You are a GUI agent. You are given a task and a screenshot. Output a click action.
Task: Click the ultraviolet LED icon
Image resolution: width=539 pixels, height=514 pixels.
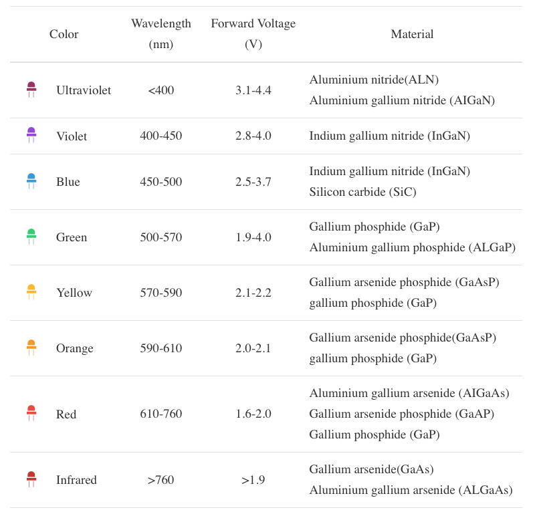pyautogui.click(x=31, y=90)
